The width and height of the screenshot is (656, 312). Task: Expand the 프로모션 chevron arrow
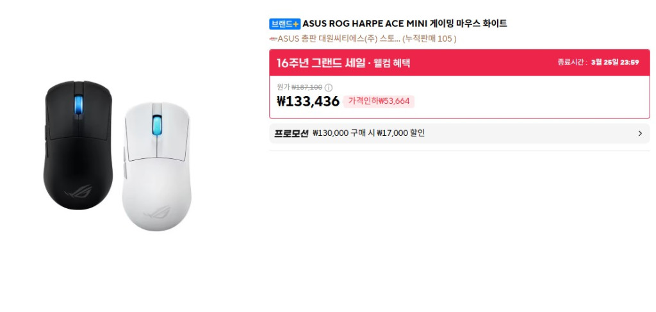coord(639,133)
